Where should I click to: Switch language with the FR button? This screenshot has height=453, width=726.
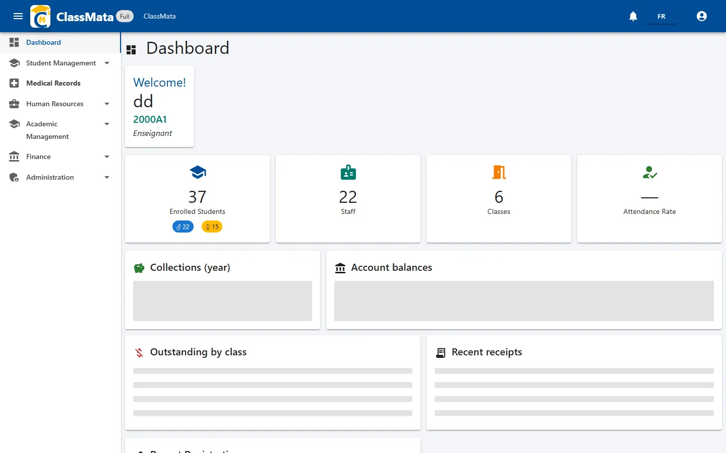(x=661, y=16)
